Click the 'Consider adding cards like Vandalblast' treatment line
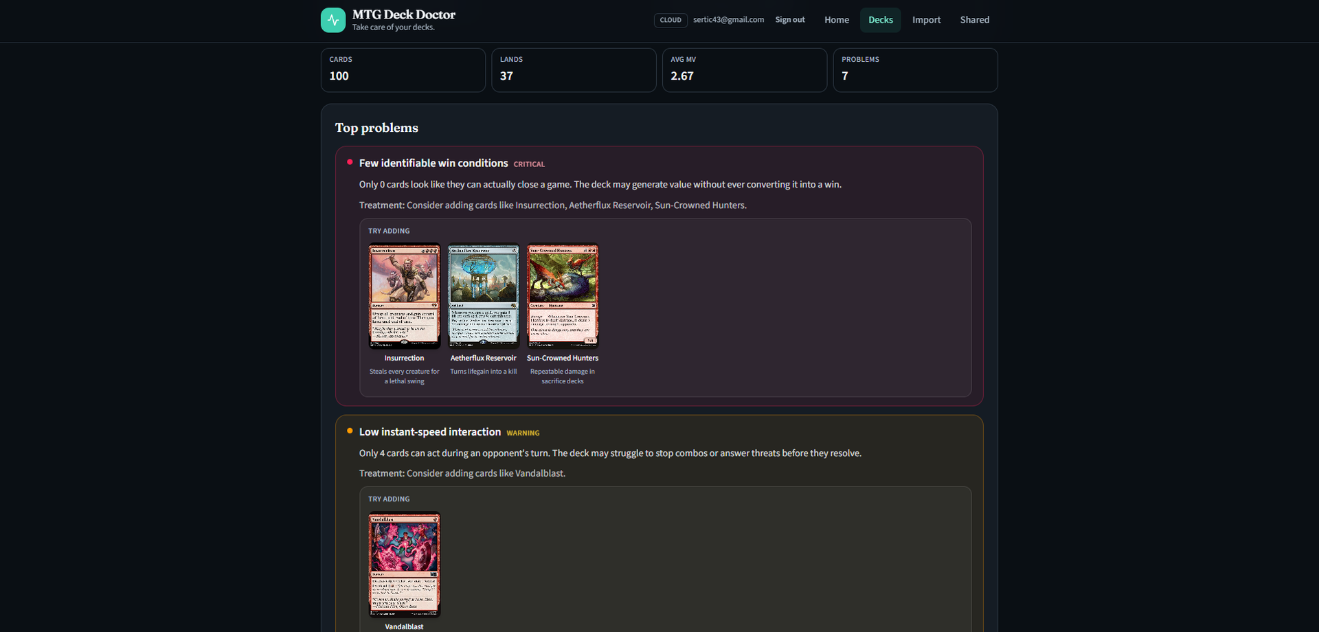This screenshot has width=1319, height=632. click(462, 473)
